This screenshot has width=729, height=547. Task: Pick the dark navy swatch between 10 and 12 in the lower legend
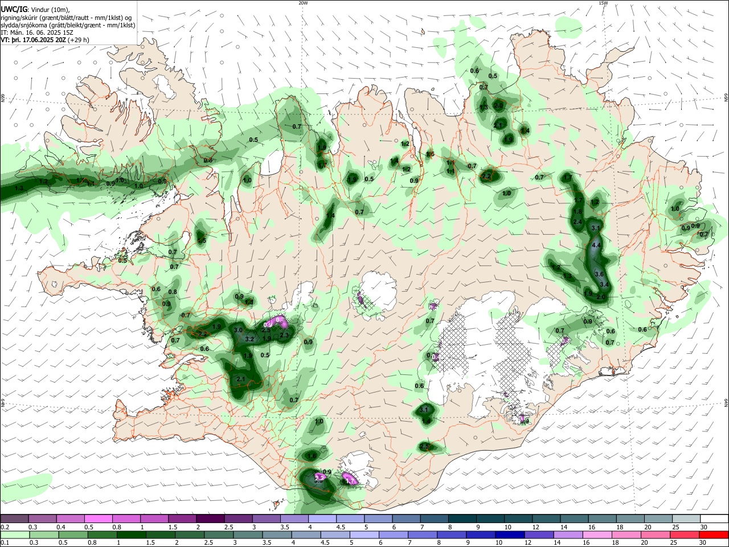coord(510,534)
